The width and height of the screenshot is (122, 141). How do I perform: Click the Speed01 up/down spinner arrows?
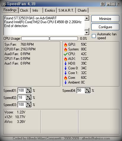[29, 90]
